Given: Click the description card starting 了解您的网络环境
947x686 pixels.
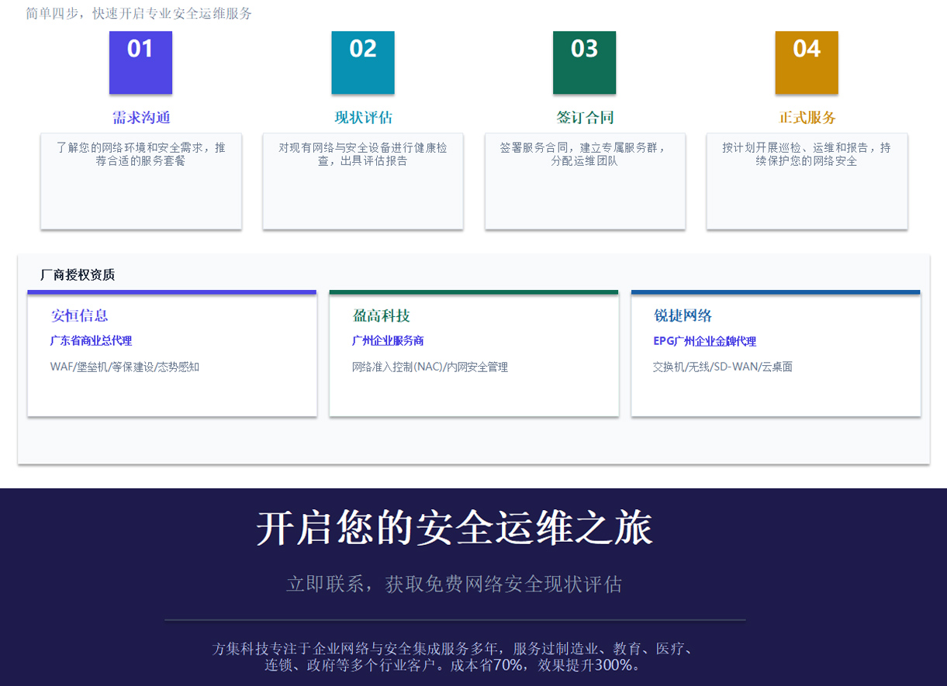Looking at the screenshot, I should [x=141, y=181].
